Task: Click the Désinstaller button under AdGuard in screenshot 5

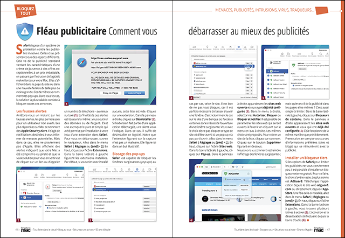Action: point(302,69)
